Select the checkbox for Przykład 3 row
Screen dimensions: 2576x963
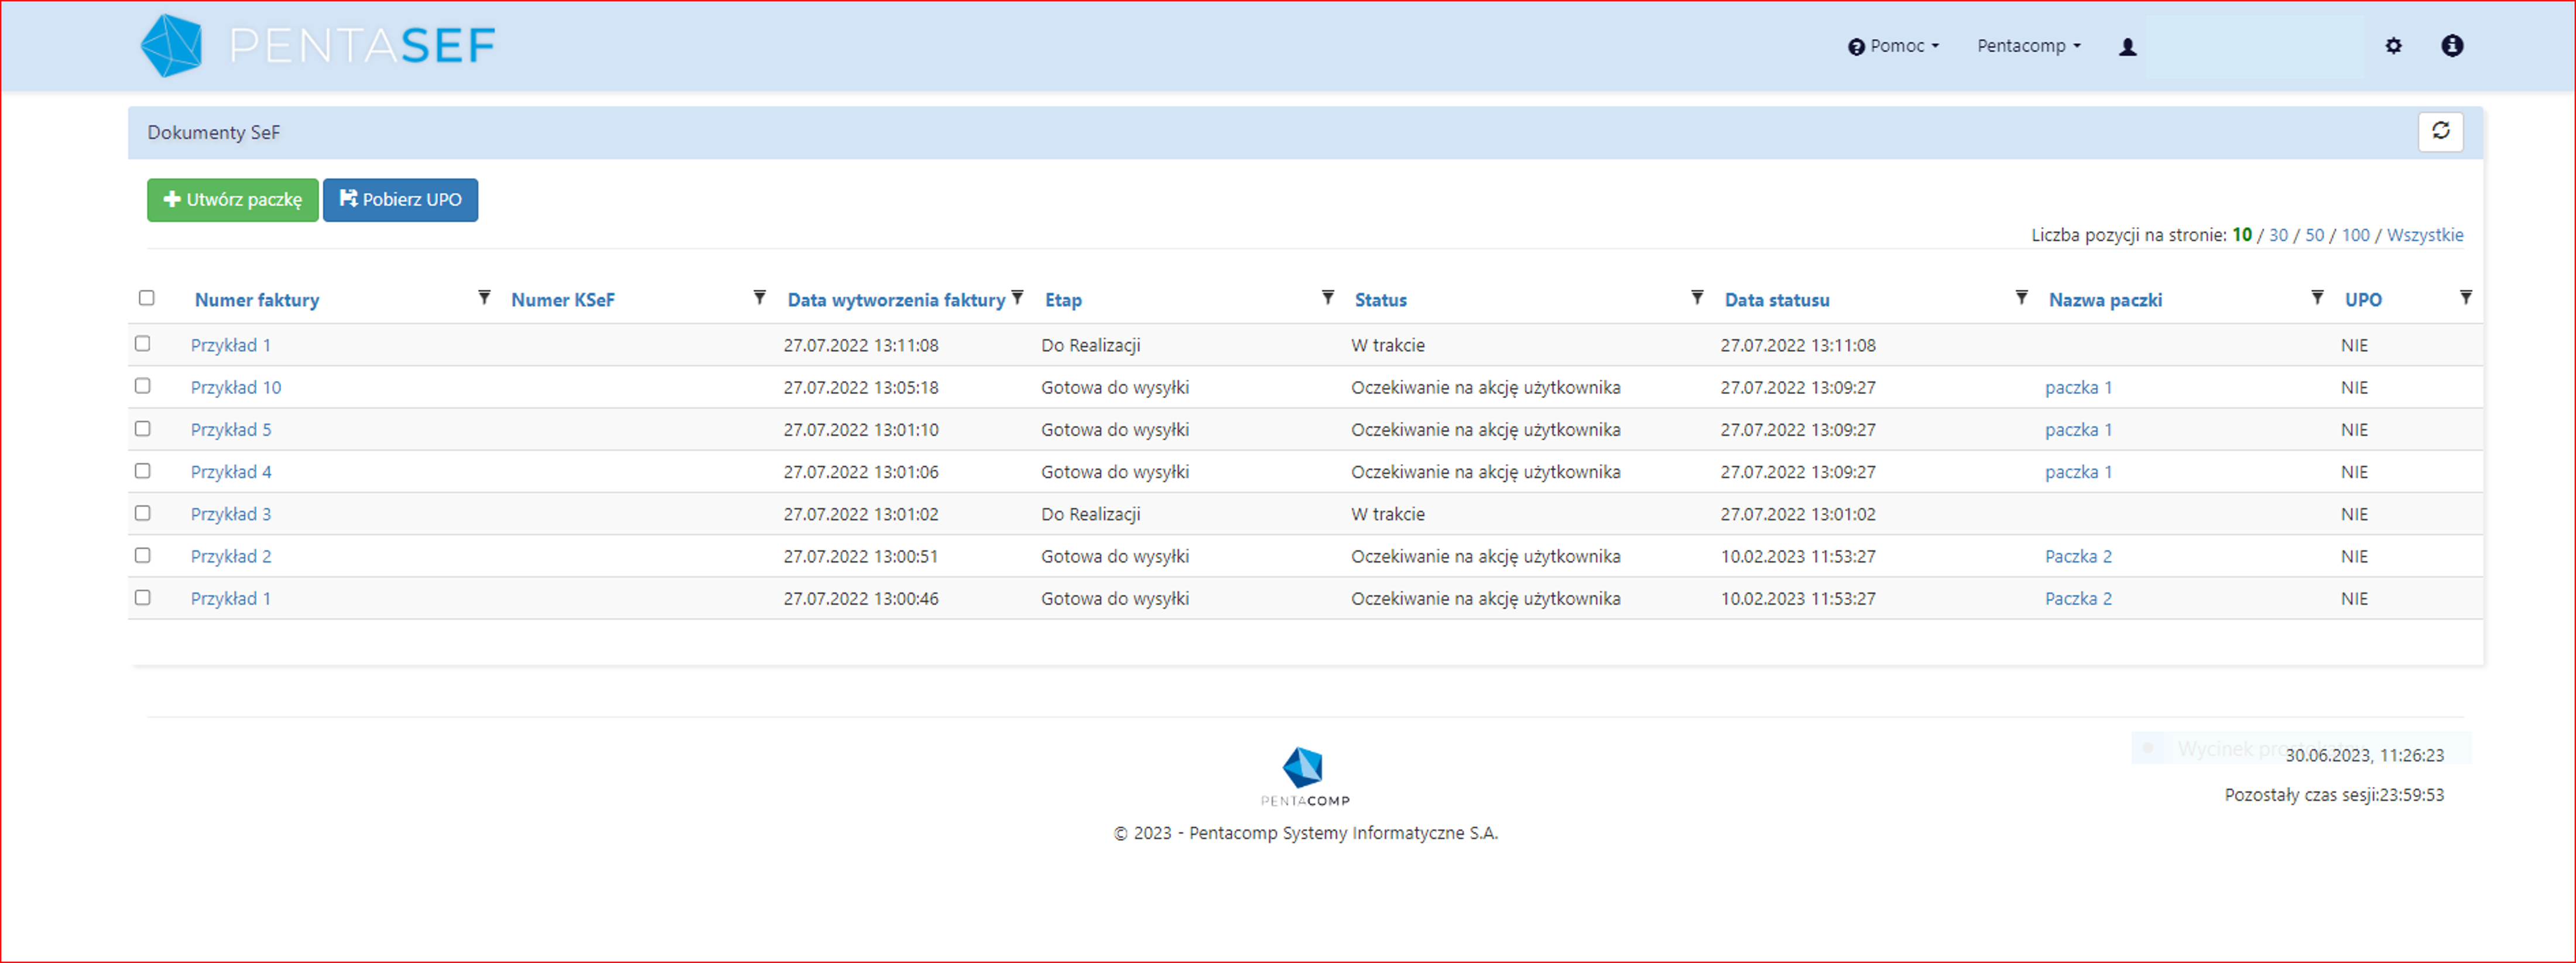pos(143,513)
